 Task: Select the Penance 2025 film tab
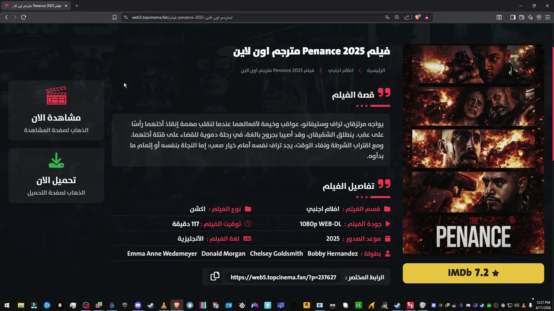coord(36,6)
